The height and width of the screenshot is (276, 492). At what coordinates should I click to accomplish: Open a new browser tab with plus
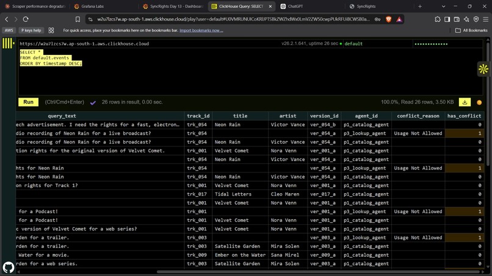pos(420,6)
